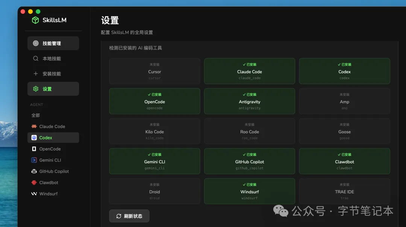Open the 本地技能 page
This screenshot has width=406, height=227.
(53, 58)
